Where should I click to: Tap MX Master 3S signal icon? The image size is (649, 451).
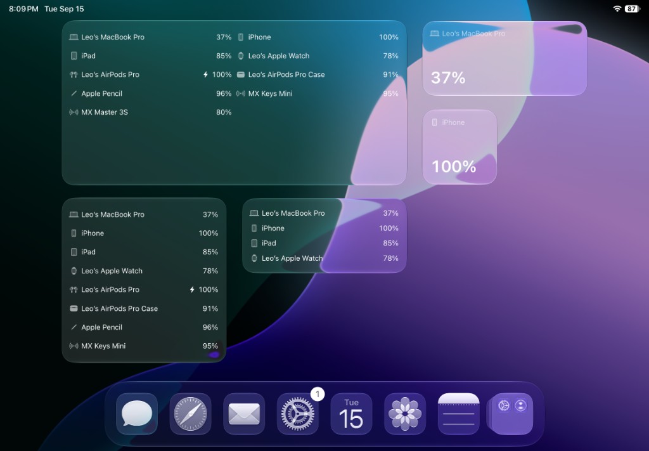[x=74, y=112]
